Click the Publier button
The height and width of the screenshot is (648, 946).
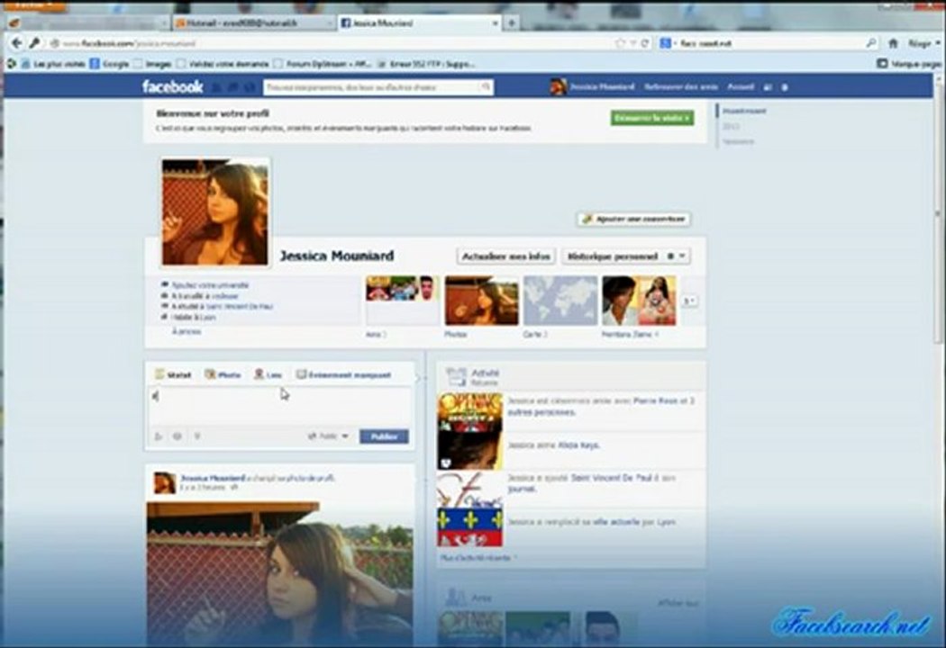pos(385,436)
